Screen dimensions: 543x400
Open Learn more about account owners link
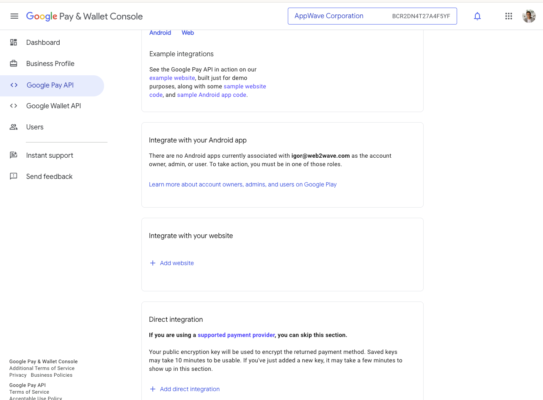(243, 184)
